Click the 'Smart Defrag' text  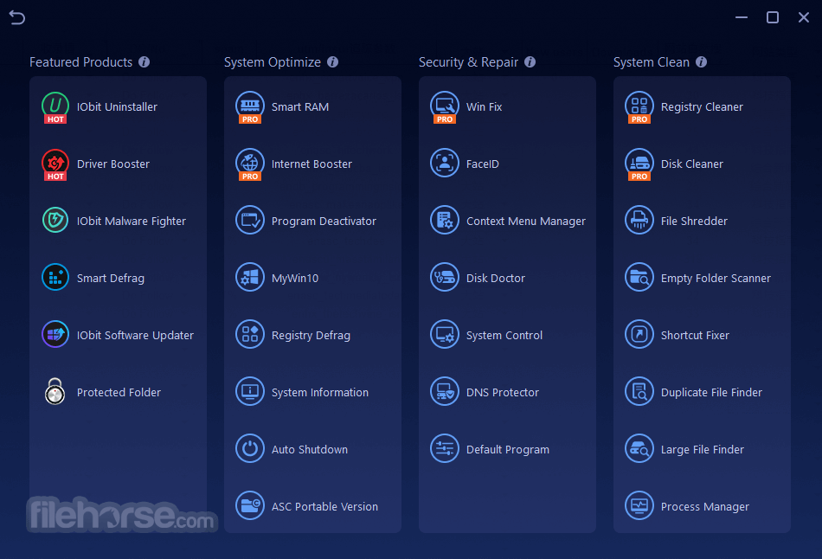(x=110, y=279)
